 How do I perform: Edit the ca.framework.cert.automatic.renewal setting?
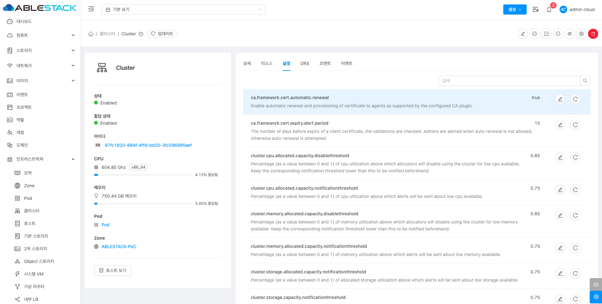tap(560, 99)
